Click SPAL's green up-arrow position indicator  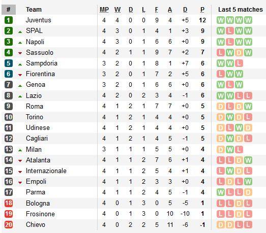click(x=20, y=32)
